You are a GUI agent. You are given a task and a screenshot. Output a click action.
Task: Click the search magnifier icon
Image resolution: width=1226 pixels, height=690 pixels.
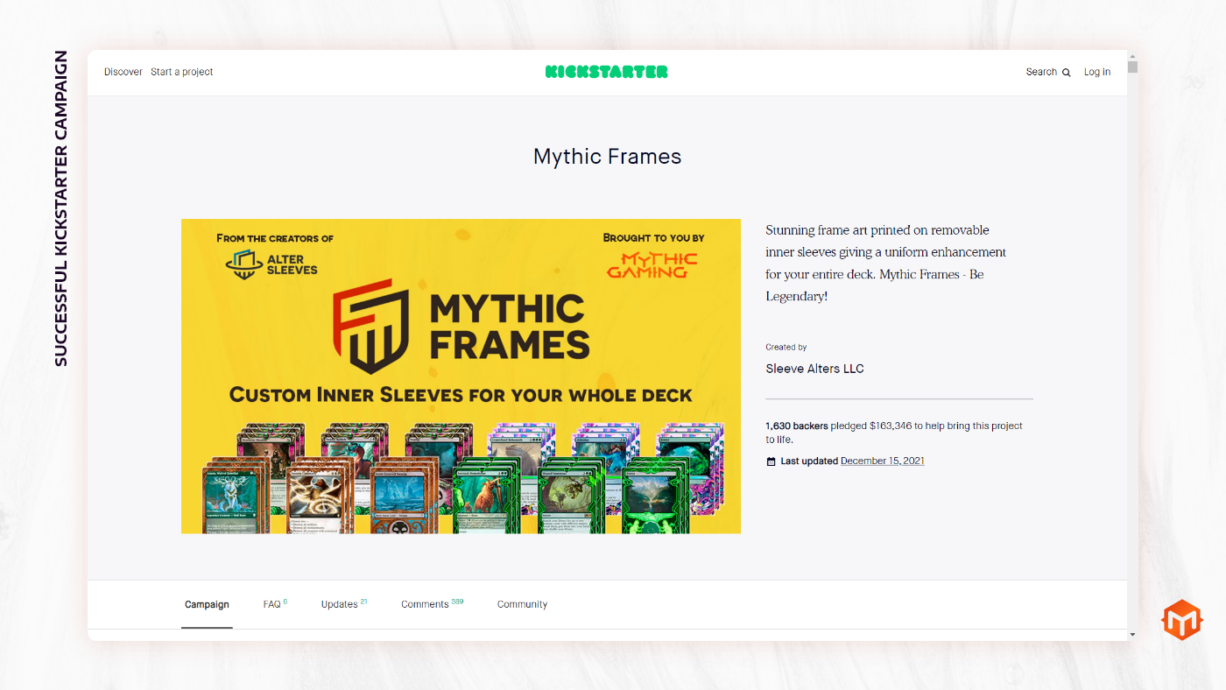[1066, 73]
